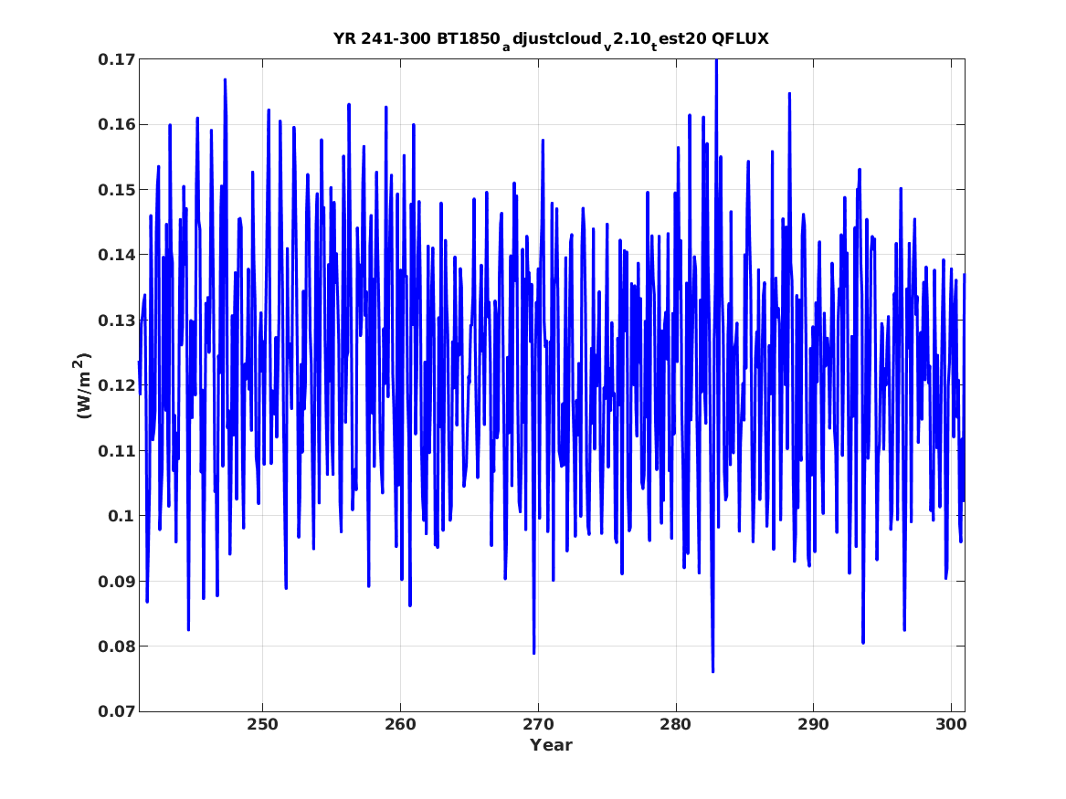Click the x-axis tick label 270

pos(538,725)
